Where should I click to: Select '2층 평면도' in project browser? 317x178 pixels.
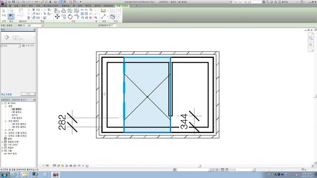click(16, 112)
